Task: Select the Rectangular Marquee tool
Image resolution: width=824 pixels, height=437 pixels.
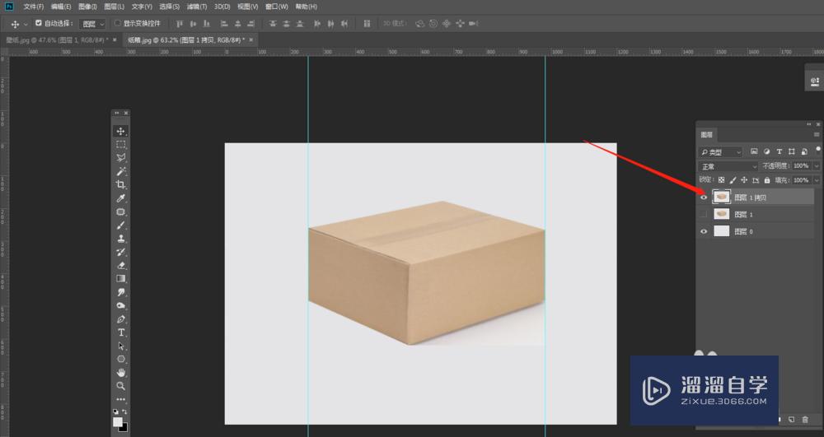Action: pyautogui.click(x=121, y=144)
